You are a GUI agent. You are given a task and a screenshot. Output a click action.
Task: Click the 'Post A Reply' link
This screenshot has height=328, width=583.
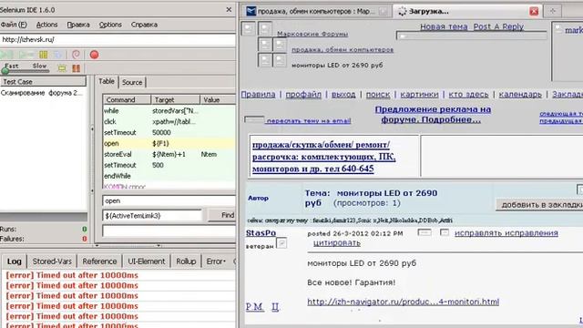coord(498,26)
